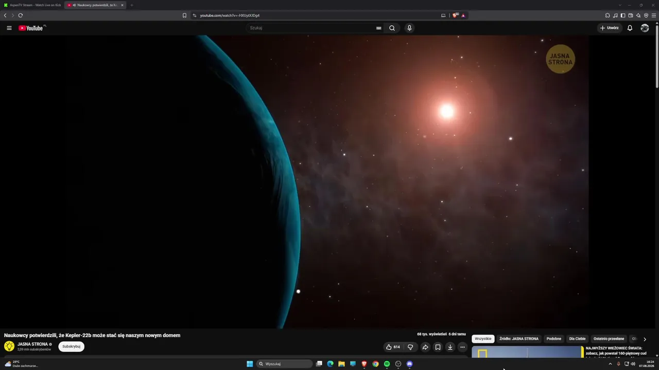Image resolution: width=659 pixels, height=370 pixels.
Task: Open the on-screen keyboard in search box
Action: click(379, 28)
